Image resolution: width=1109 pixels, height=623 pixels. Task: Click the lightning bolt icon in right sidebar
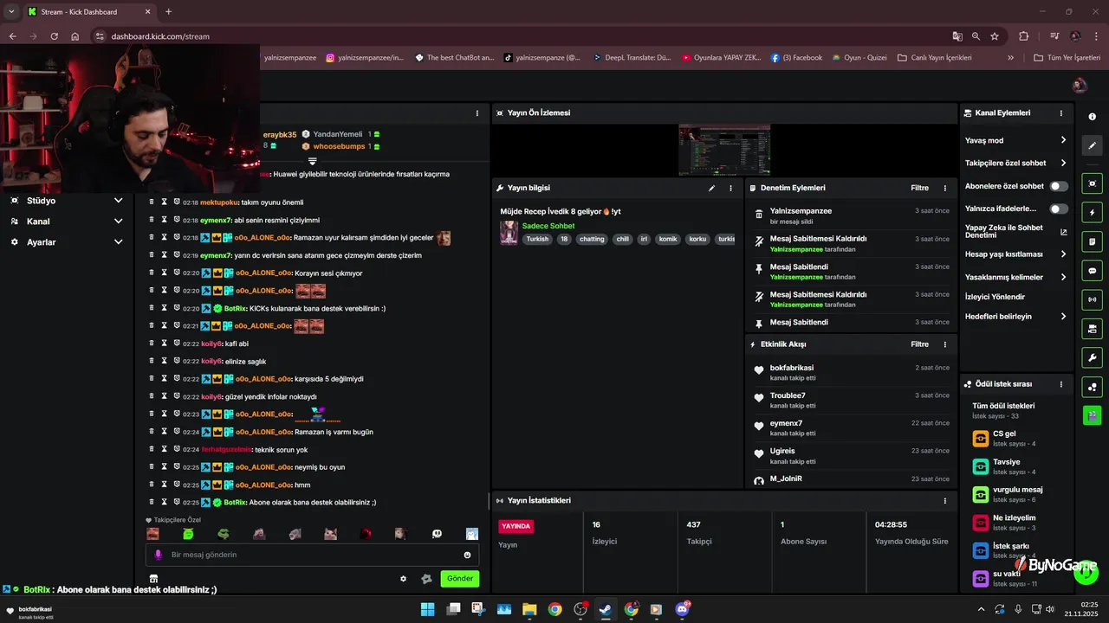pyautogui.click(x=1092, y=213)
